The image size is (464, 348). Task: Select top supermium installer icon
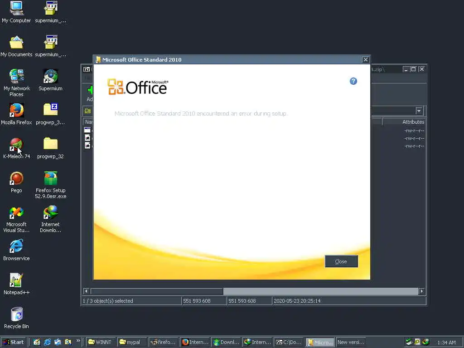click(51, 12)
